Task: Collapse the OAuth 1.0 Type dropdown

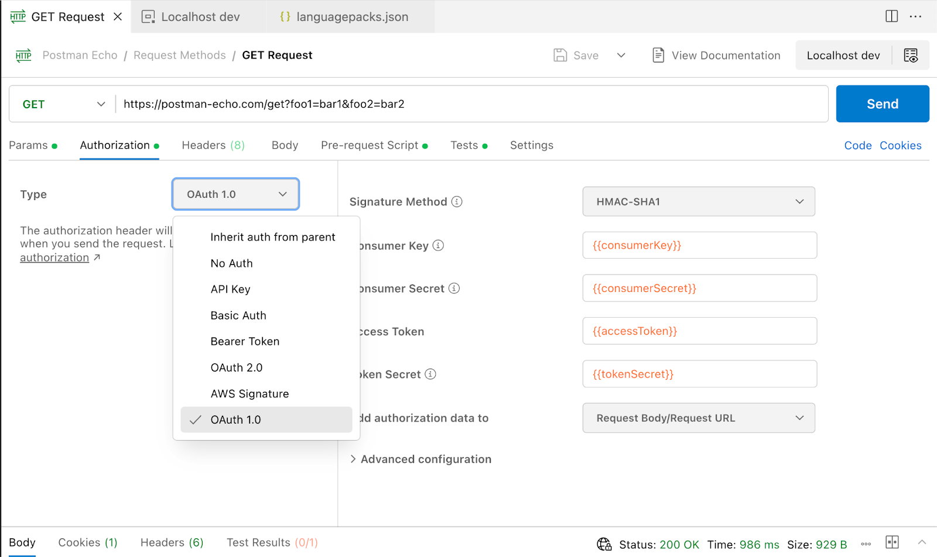Action: (235, 194)
